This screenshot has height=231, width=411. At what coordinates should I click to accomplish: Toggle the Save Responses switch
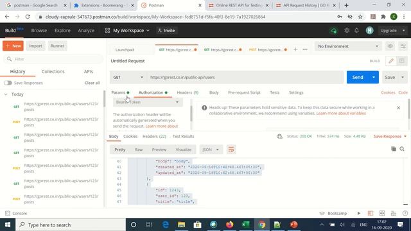pos(8,83)
